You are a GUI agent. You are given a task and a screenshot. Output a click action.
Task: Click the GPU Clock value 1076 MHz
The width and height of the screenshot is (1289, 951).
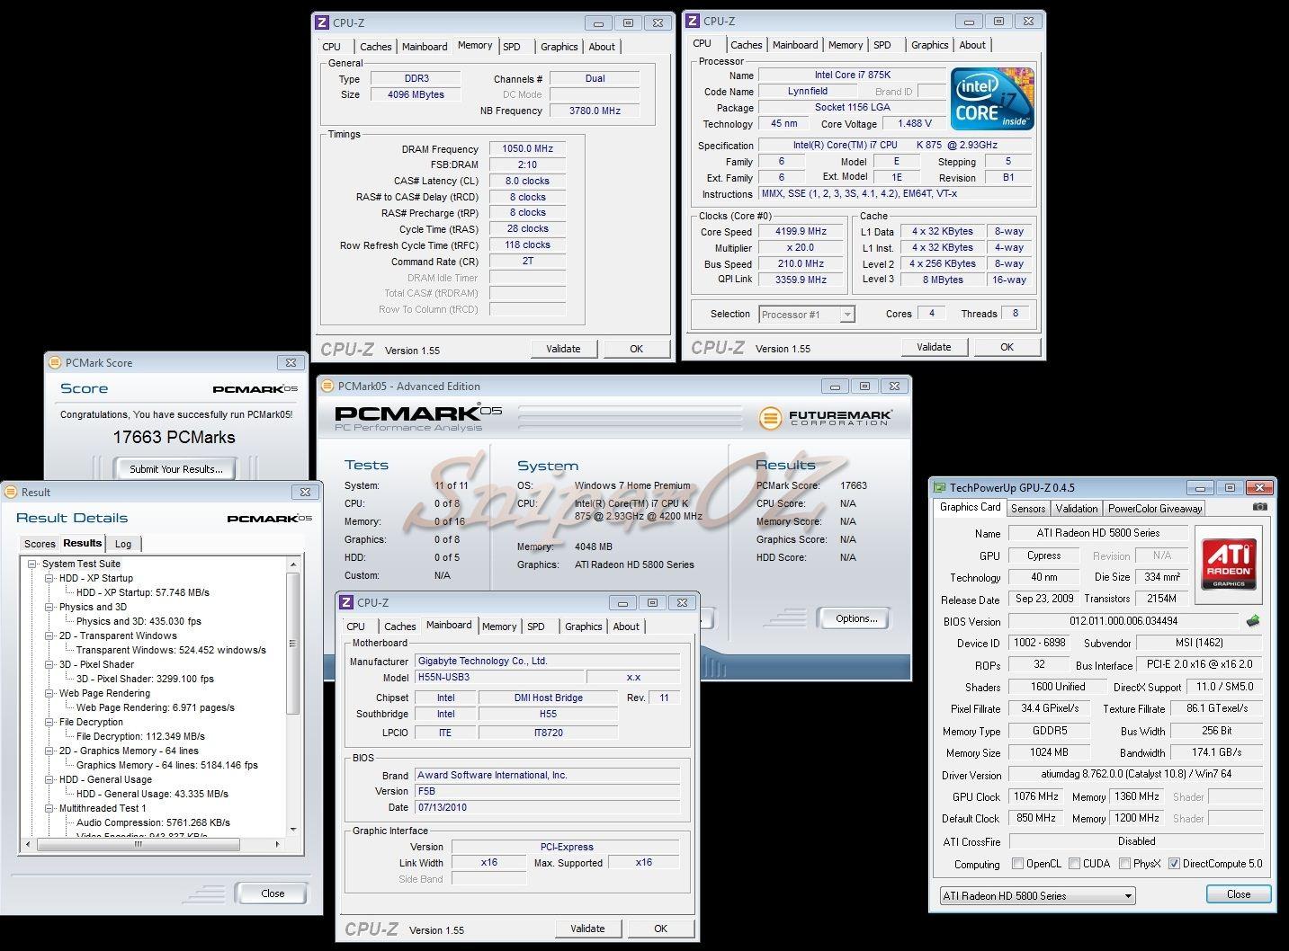pos(1036,797)
